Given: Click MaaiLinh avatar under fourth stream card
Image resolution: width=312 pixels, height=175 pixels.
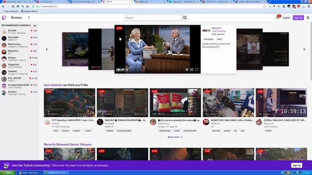Looking at the screenshot, I should [x=206, y=122].
